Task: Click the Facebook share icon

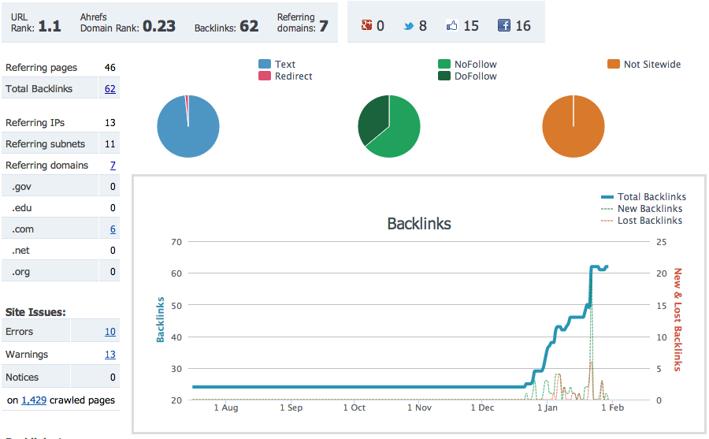Action: [x=504, y=25]
